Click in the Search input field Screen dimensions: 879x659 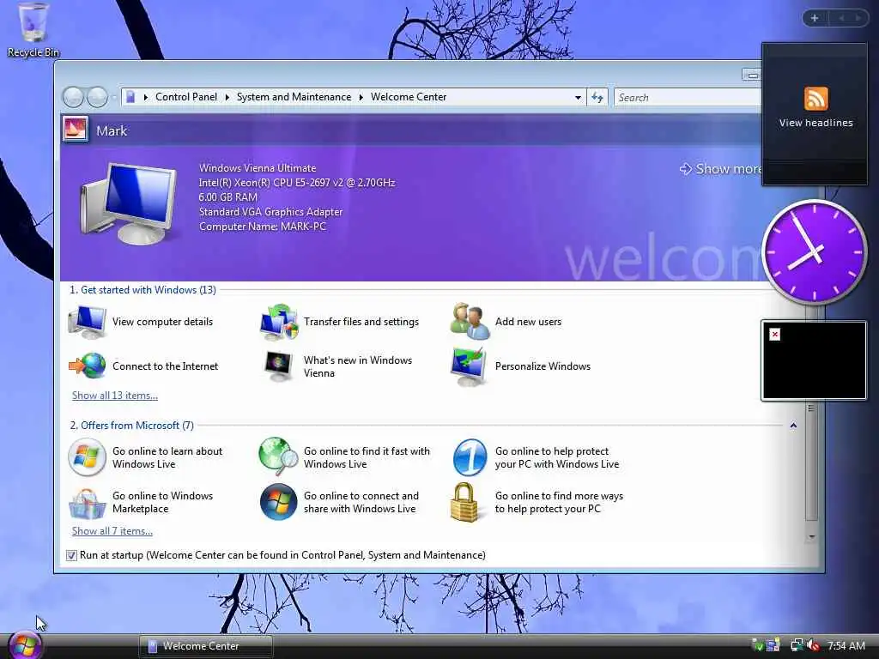pyautogui.click(x=688, y=98)
